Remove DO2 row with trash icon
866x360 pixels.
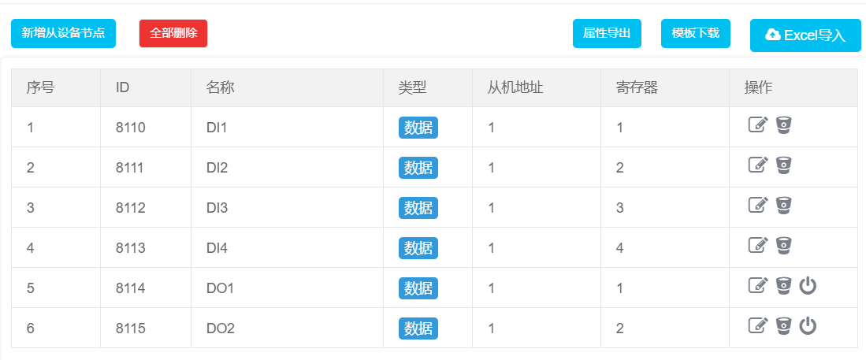click(783, 325)
